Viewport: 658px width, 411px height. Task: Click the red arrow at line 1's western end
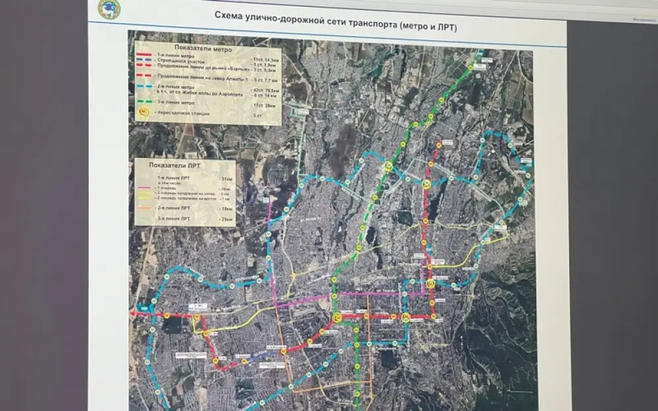(x=136, y=314)
